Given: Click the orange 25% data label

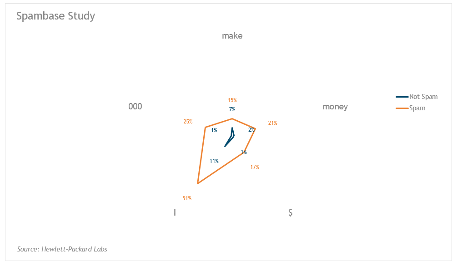Looking at the screenshot, I should tap(188, 122).
